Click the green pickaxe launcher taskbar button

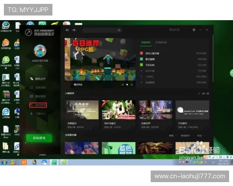(x=54, y=162)
